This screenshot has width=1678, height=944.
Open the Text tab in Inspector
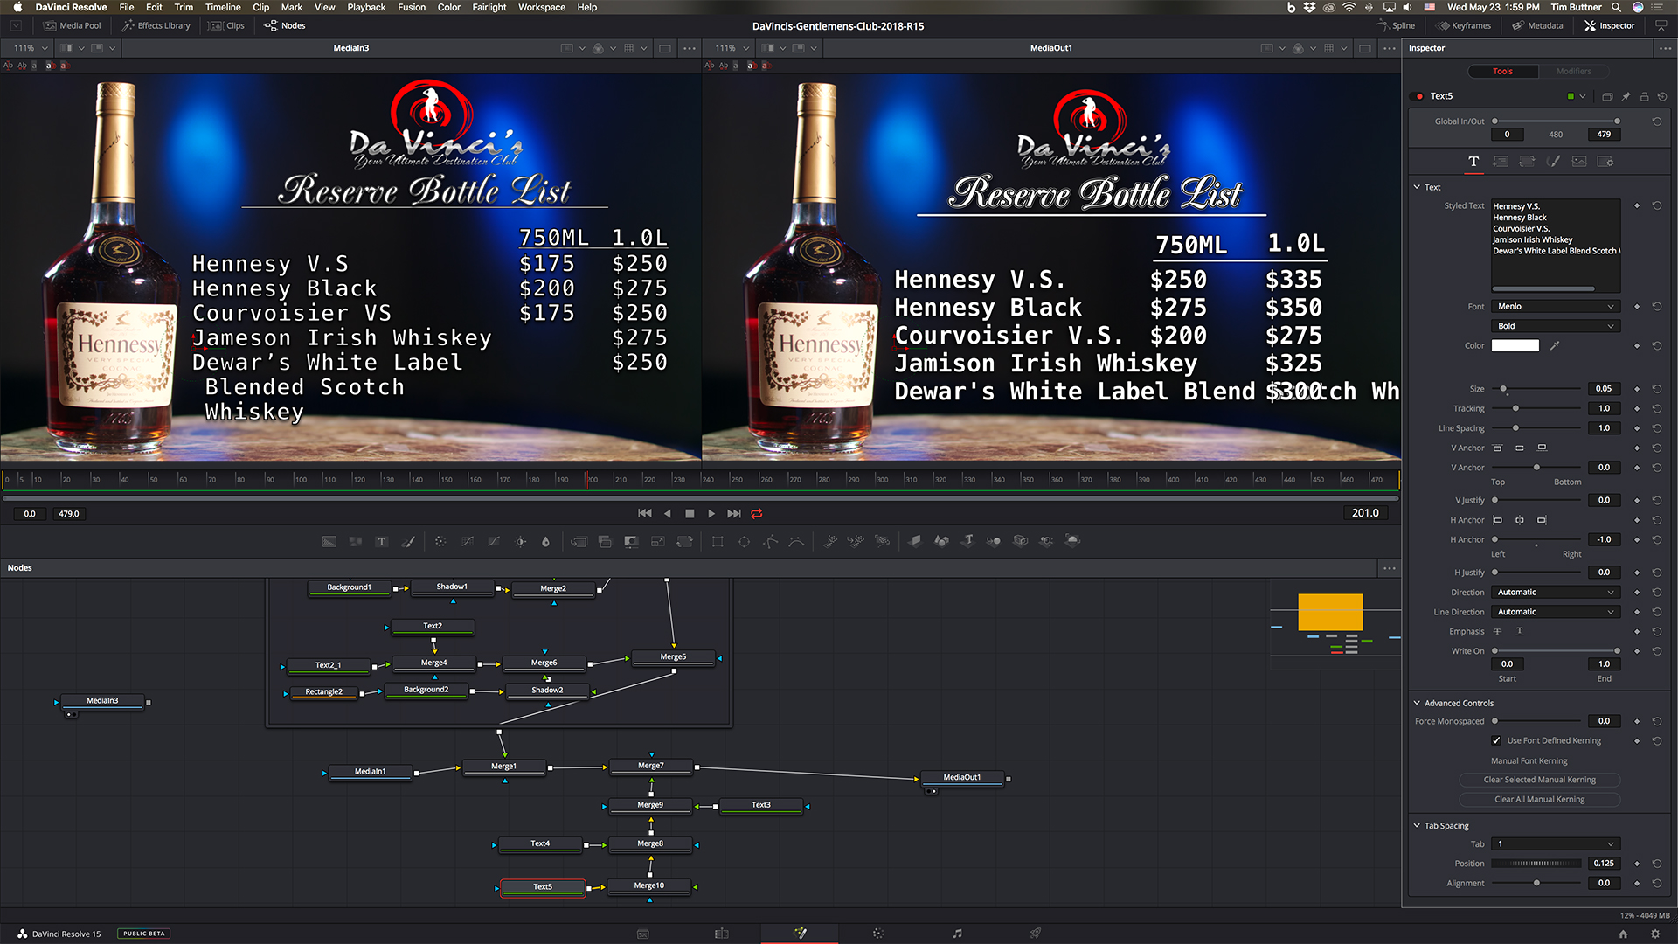(1473, 162)
